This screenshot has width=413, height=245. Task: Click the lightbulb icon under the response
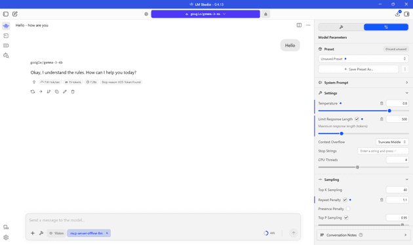[34, 82]
